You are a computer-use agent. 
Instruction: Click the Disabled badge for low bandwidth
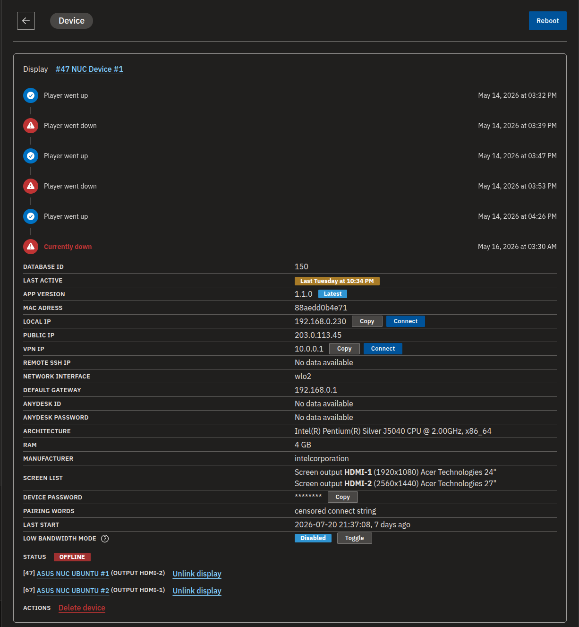coord(313,538)
